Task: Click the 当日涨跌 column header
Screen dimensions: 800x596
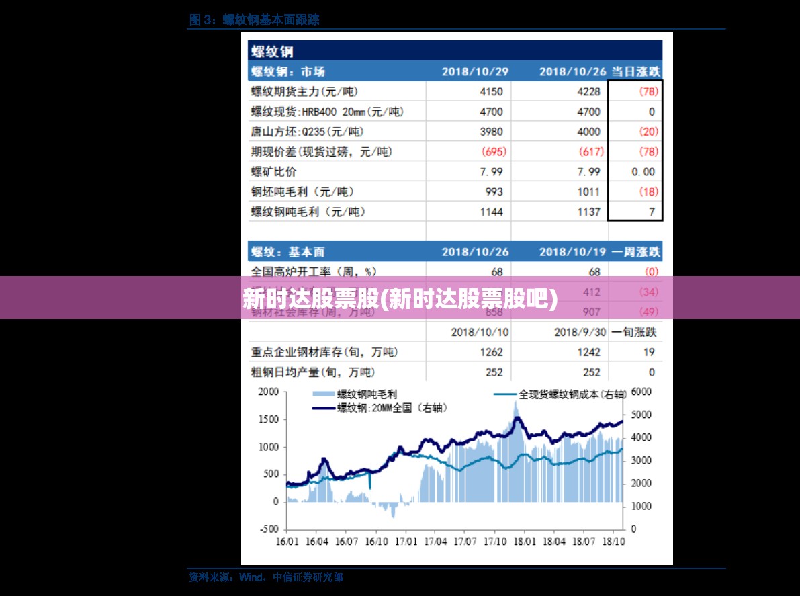Action: pos(635,71)
